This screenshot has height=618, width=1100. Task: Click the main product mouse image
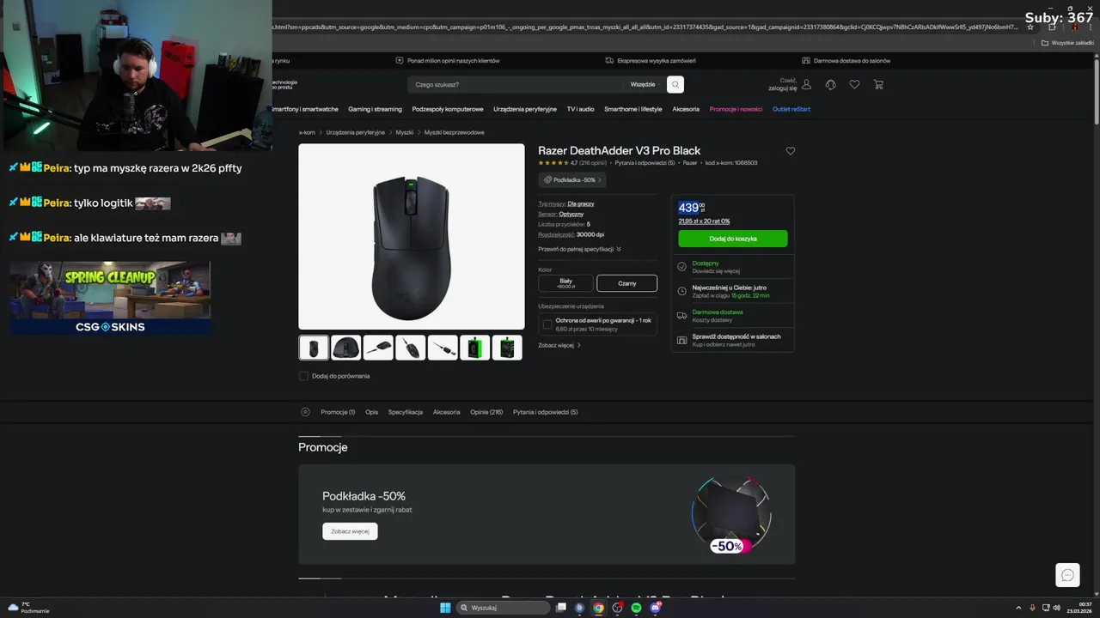[412, 237]
